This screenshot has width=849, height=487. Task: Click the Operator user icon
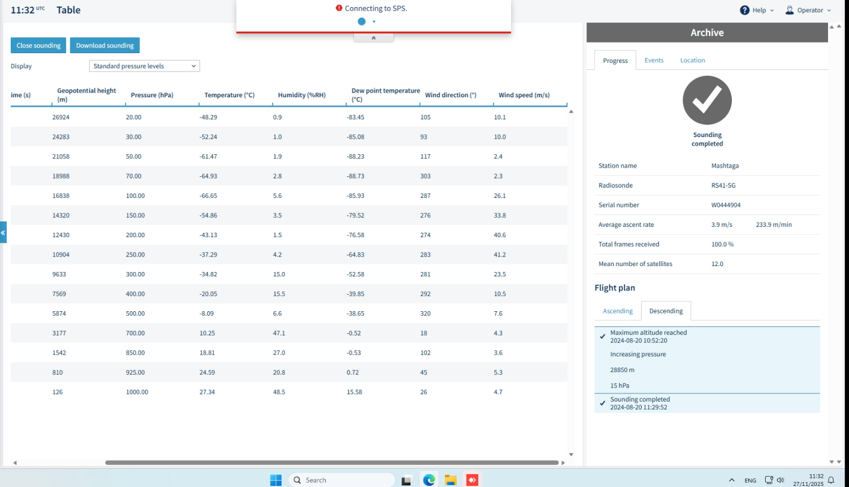[x=789, y=10]
